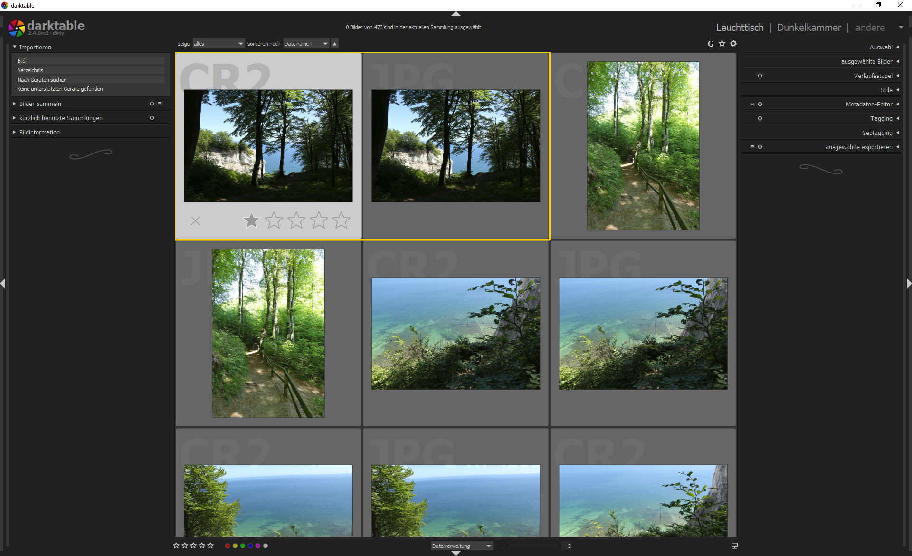Viewport: 912px width, 556px height.
Task: Click Verzeichnis import button
Action: tap(90, 70)
